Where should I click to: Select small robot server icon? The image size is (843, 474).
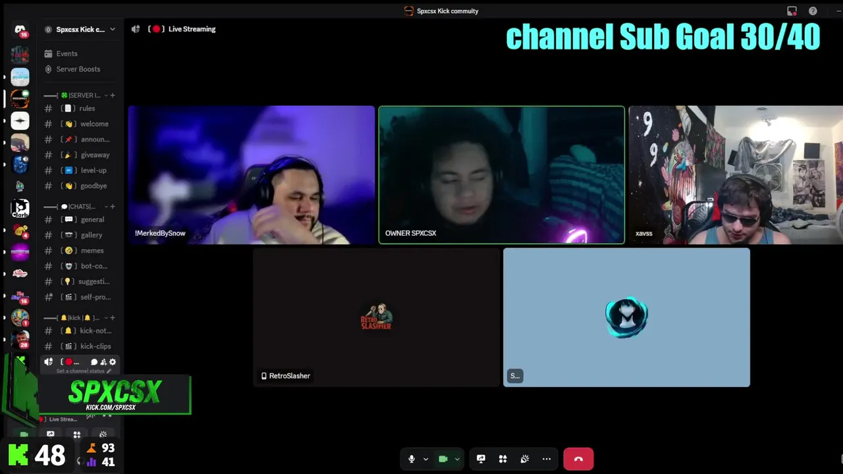20,186
